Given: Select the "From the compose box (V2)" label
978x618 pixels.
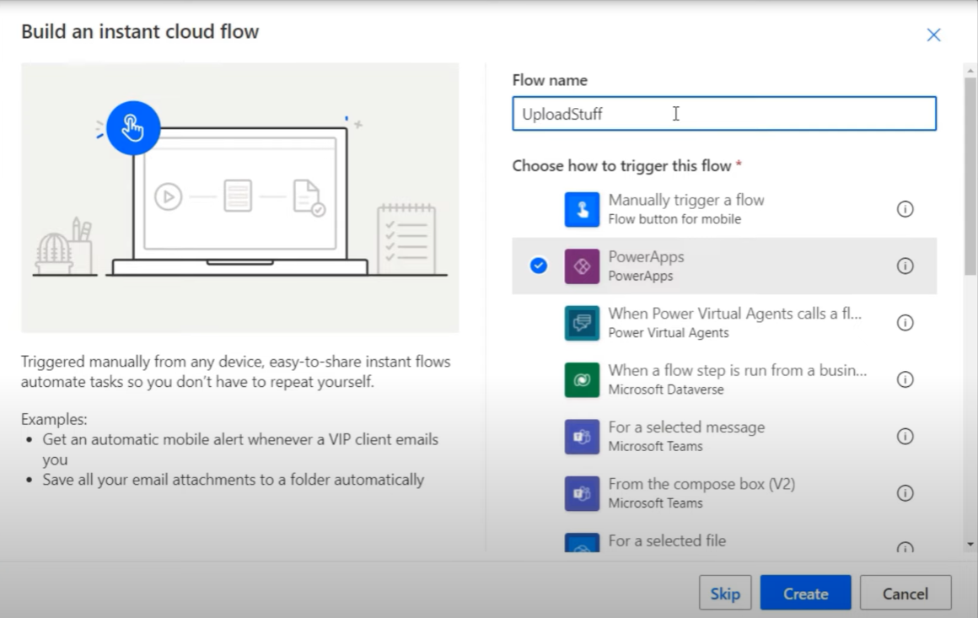Looking at the screenshot, I should 701,484.
